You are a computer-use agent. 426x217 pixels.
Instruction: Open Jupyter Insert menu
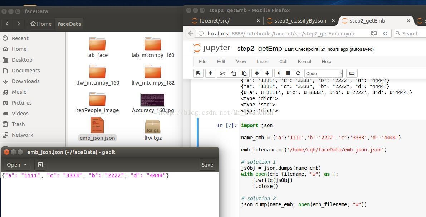(263, 62)
